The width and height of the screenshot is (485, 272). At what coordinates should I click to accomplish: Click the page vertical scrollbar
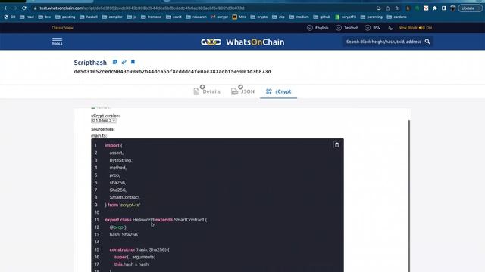pos(409,196)
